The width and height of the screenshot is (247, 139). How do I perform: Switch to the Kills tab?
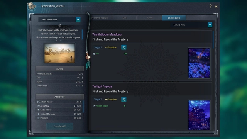(124, 18)
